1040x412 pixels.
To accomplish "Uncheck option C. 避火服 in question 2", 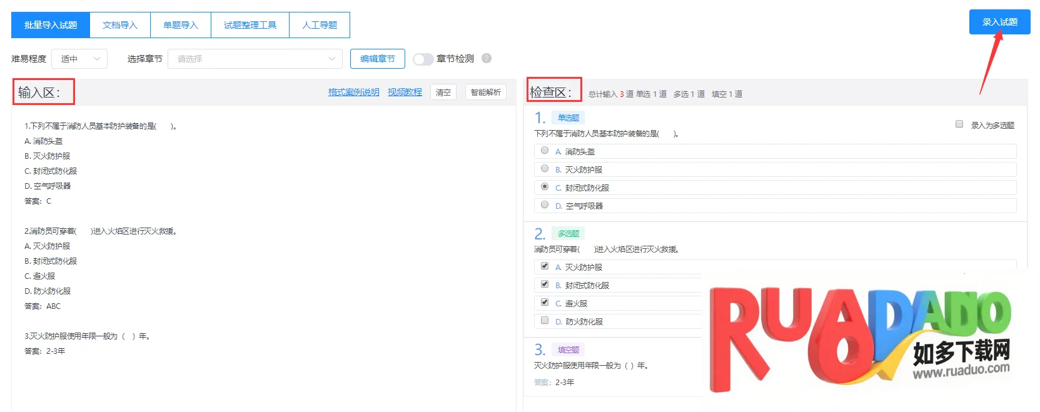I will pos(545,303).
